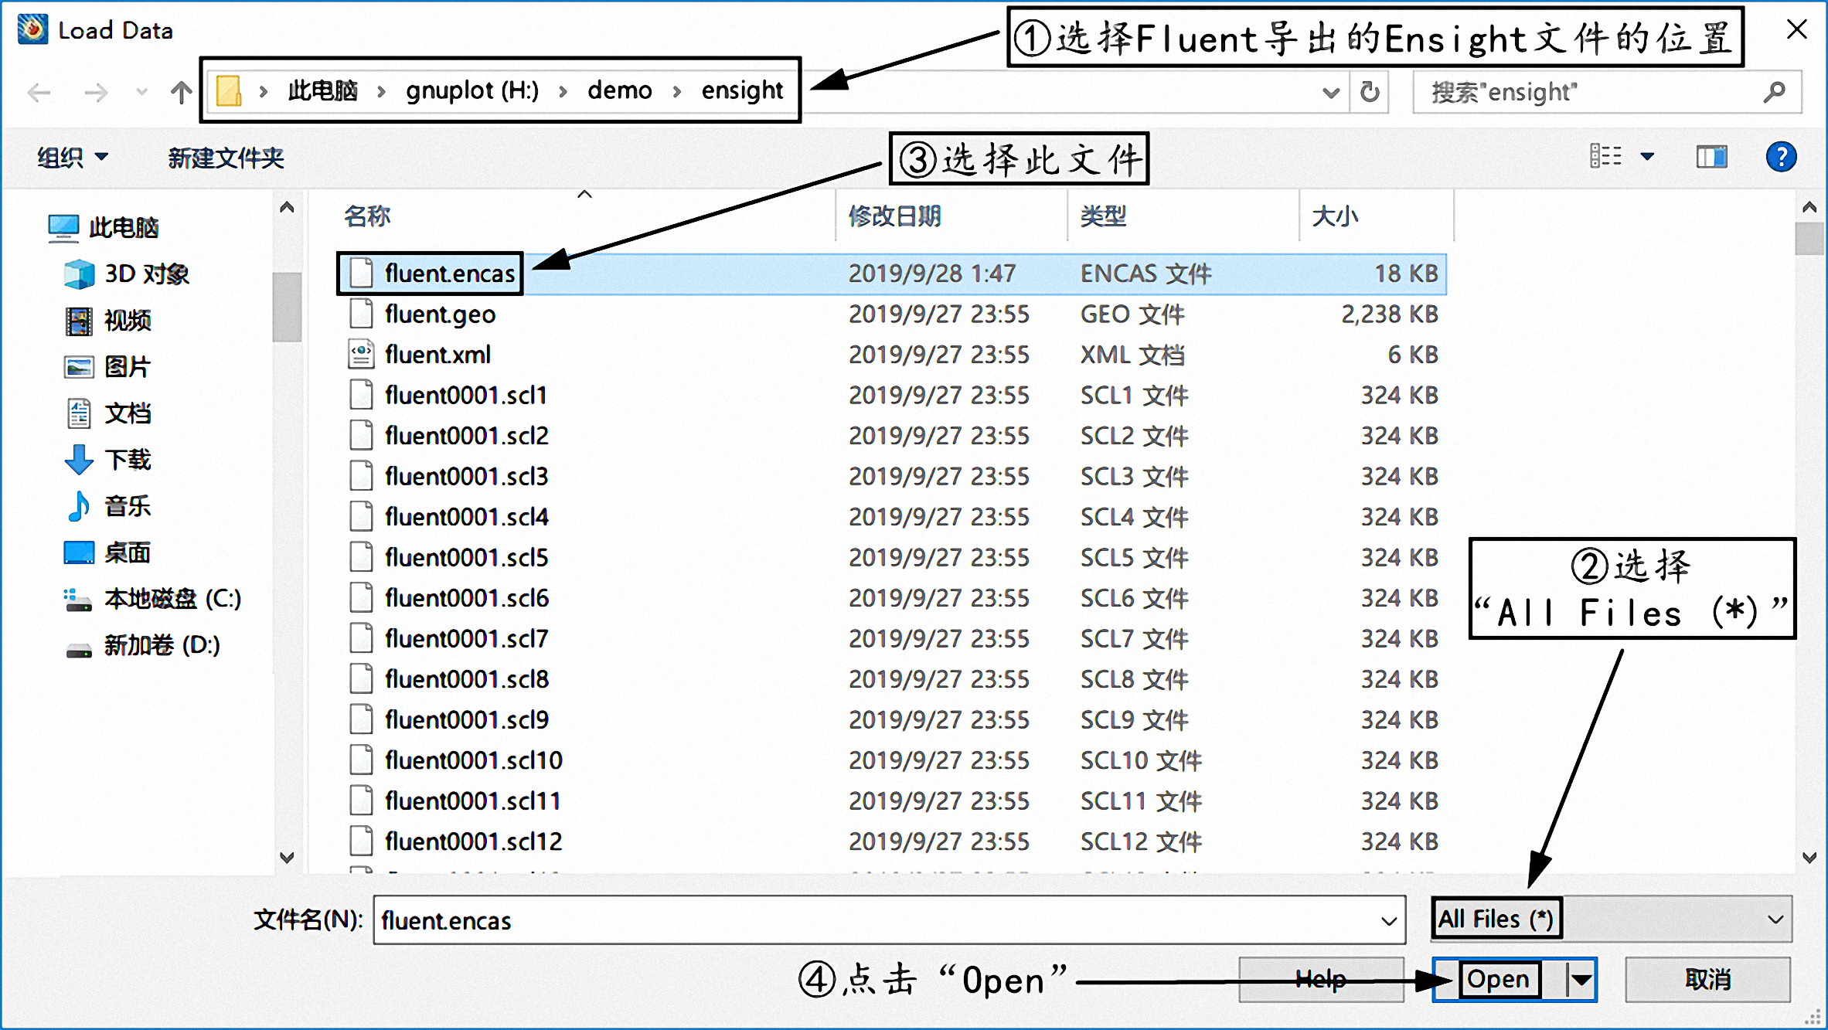Image resolution: width=1828 pixels, height=1030 pixels.
Task: Select 下载 downloads in navigation pane
Action: coord(128,460)
